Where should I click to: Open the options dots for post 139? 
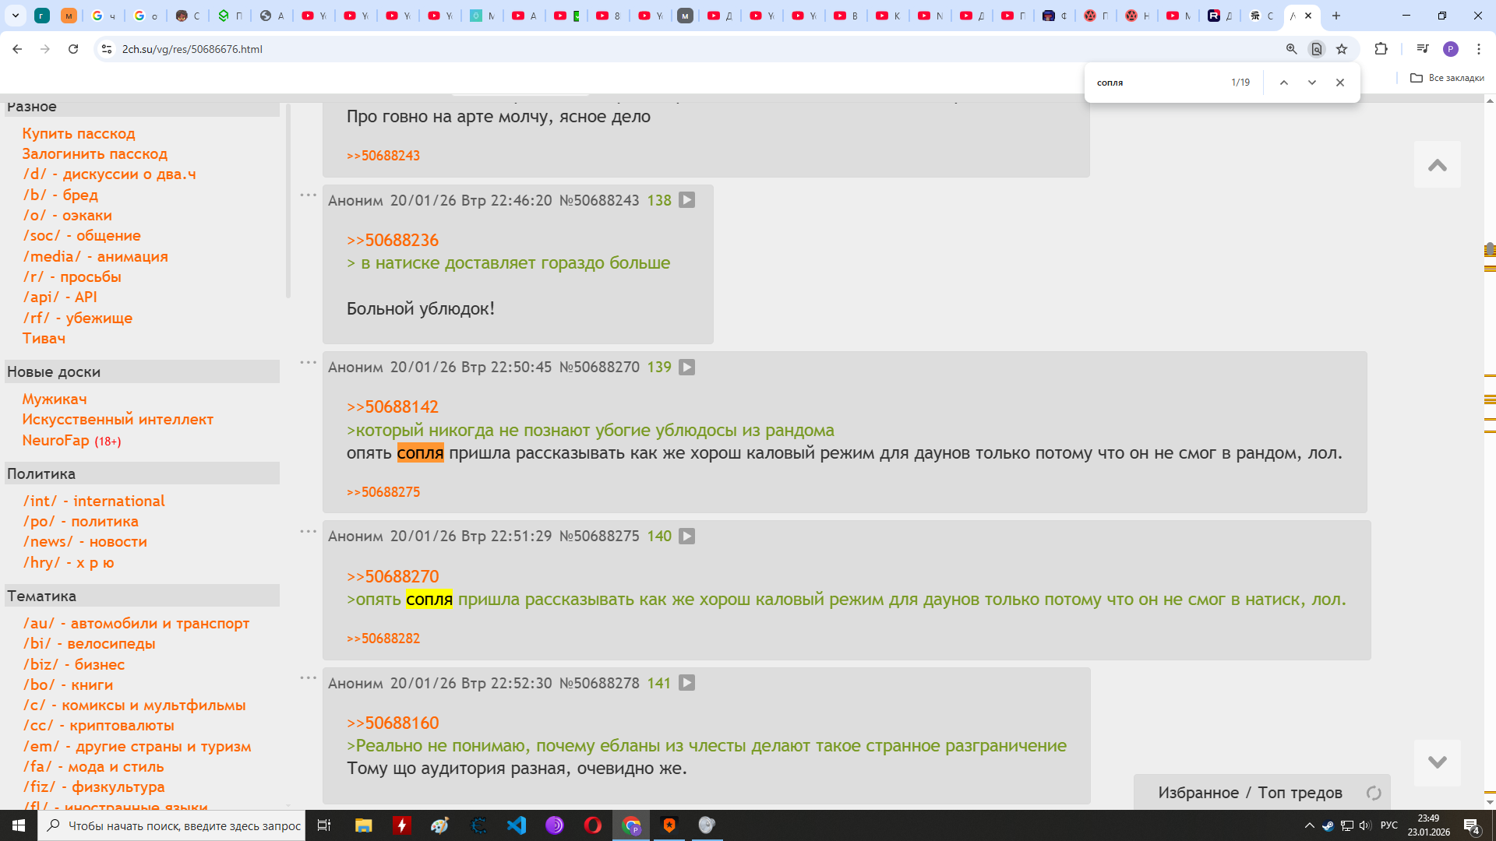point(309,363)
